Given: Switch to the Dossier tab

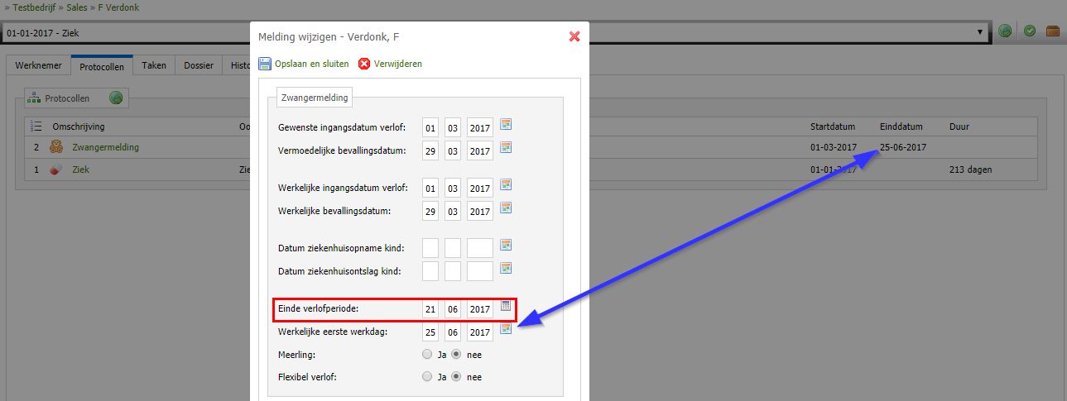Looking at the screenshot, I should [199, 65].
